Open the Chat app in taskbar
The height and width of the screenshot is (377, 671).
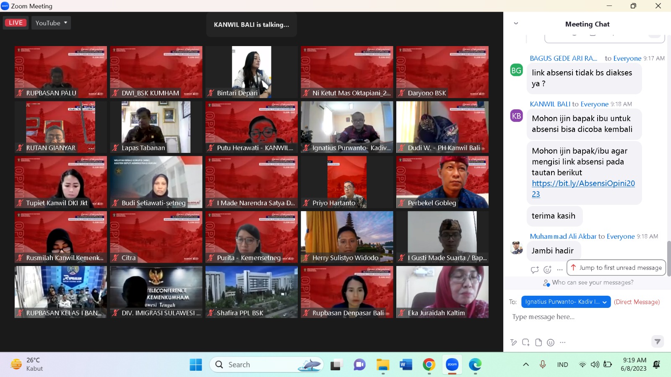point(359,365)
